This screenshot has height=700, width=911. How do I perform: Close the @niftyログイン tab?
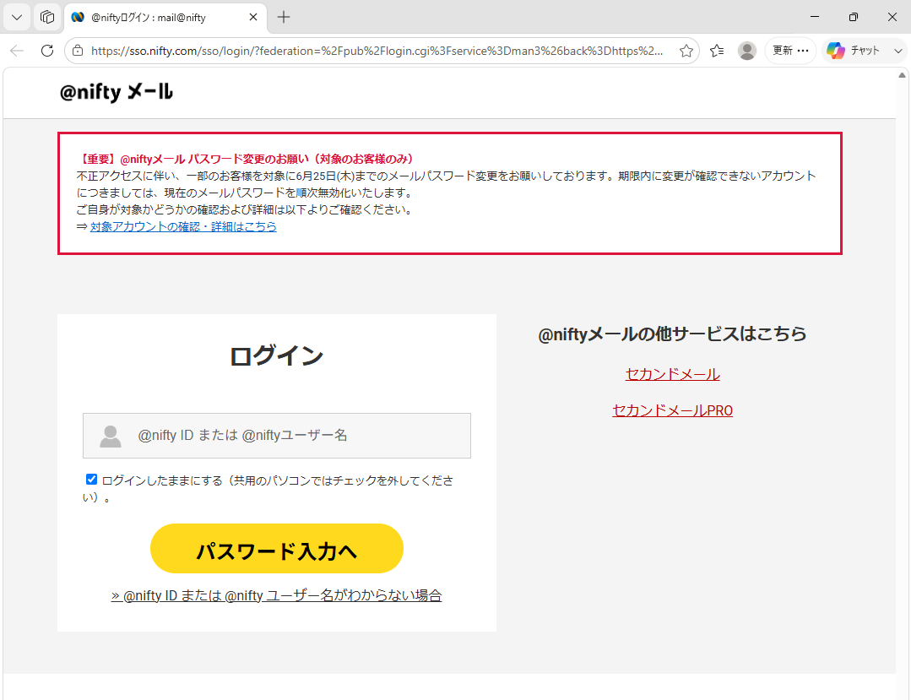coord(253,18)
